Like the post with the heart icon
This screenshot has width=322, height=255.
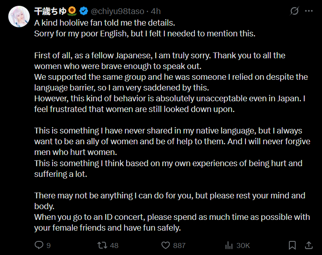pyautogui.click(x=166, y=245)
